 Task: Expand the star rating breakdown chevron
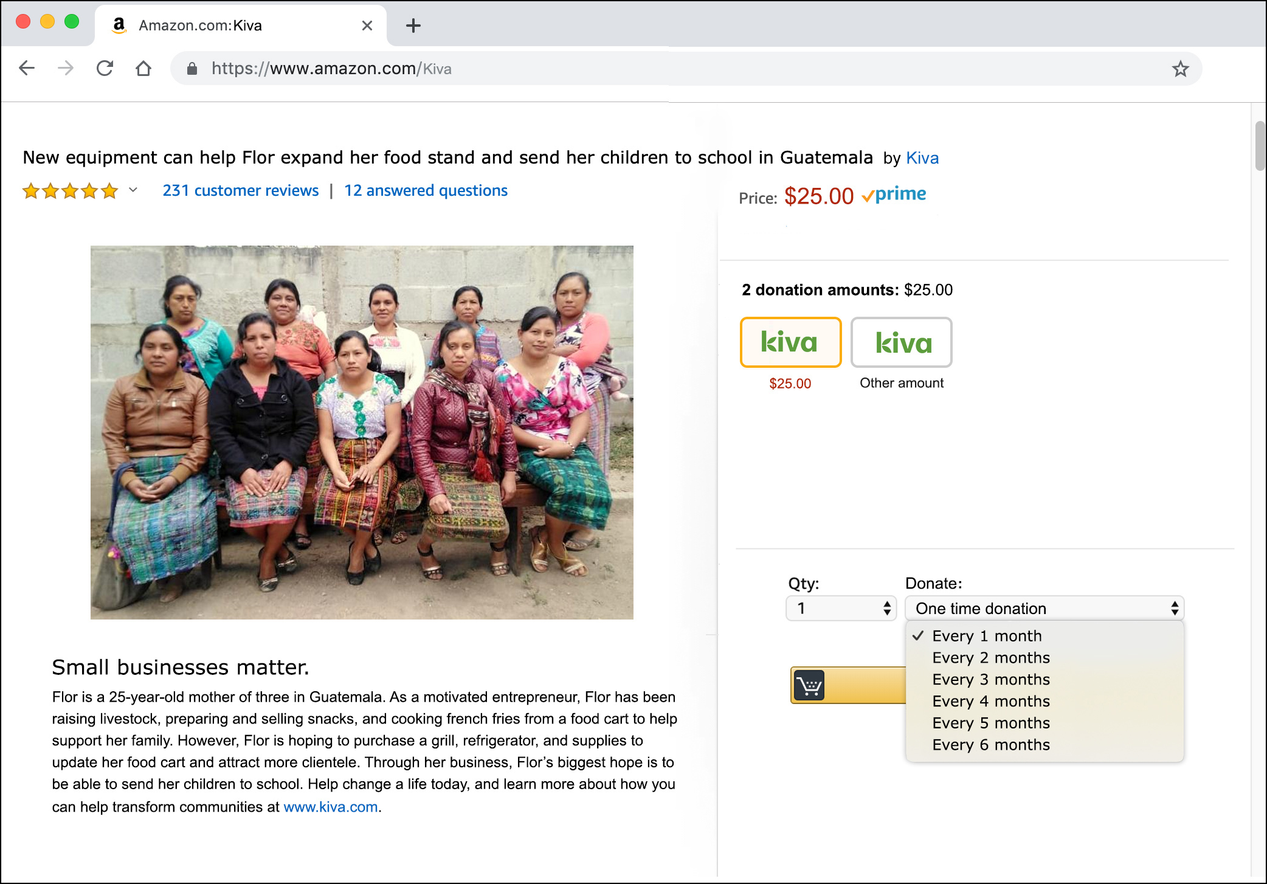pyautogui.click(x=133, y=190)
